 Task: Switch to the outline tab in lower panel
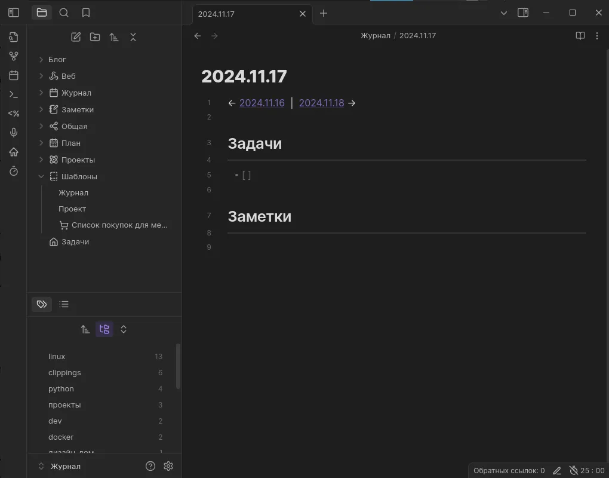point(64,304)
